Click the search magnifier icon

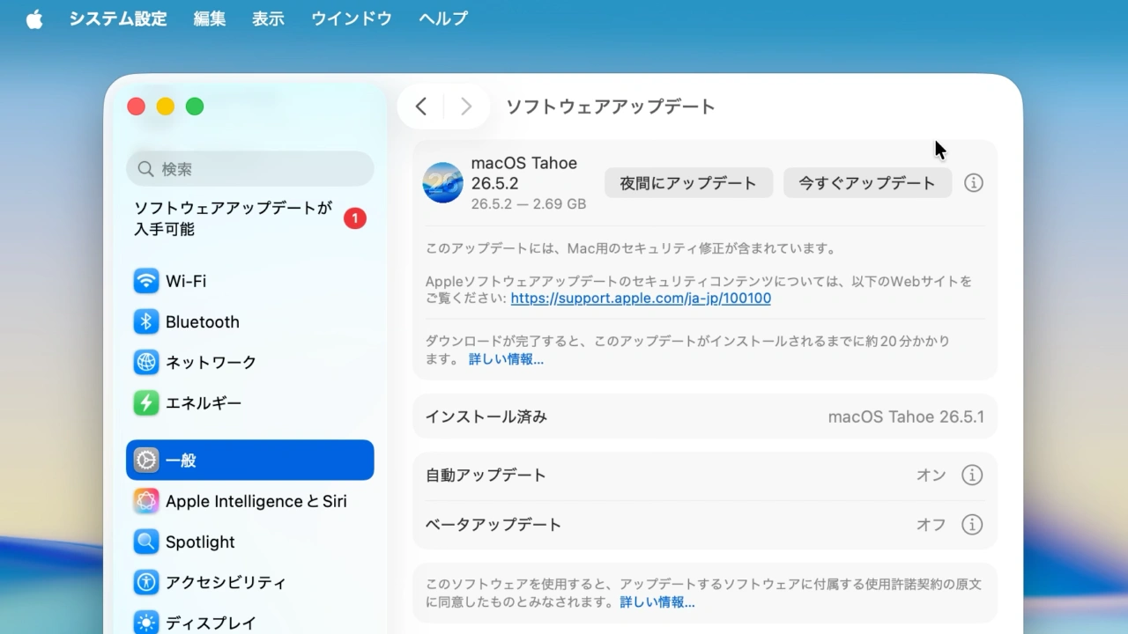pos(146,168)
